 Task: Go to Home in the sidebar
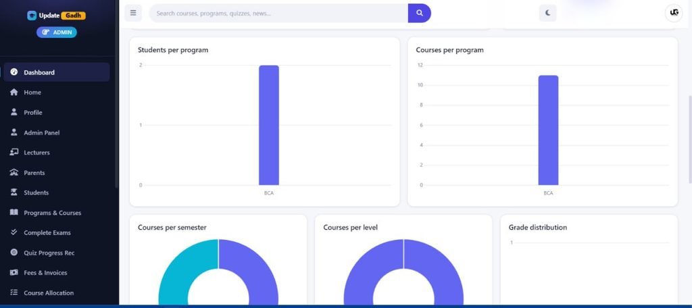pos(57,93)
